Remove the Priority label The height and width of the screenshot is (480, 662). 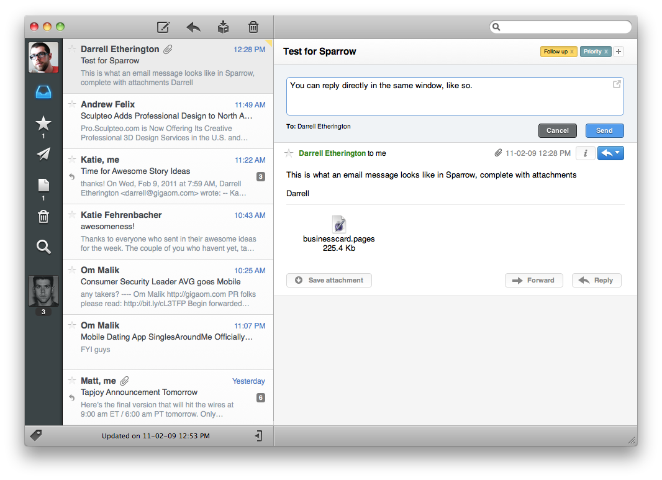(x=606, y=52)
